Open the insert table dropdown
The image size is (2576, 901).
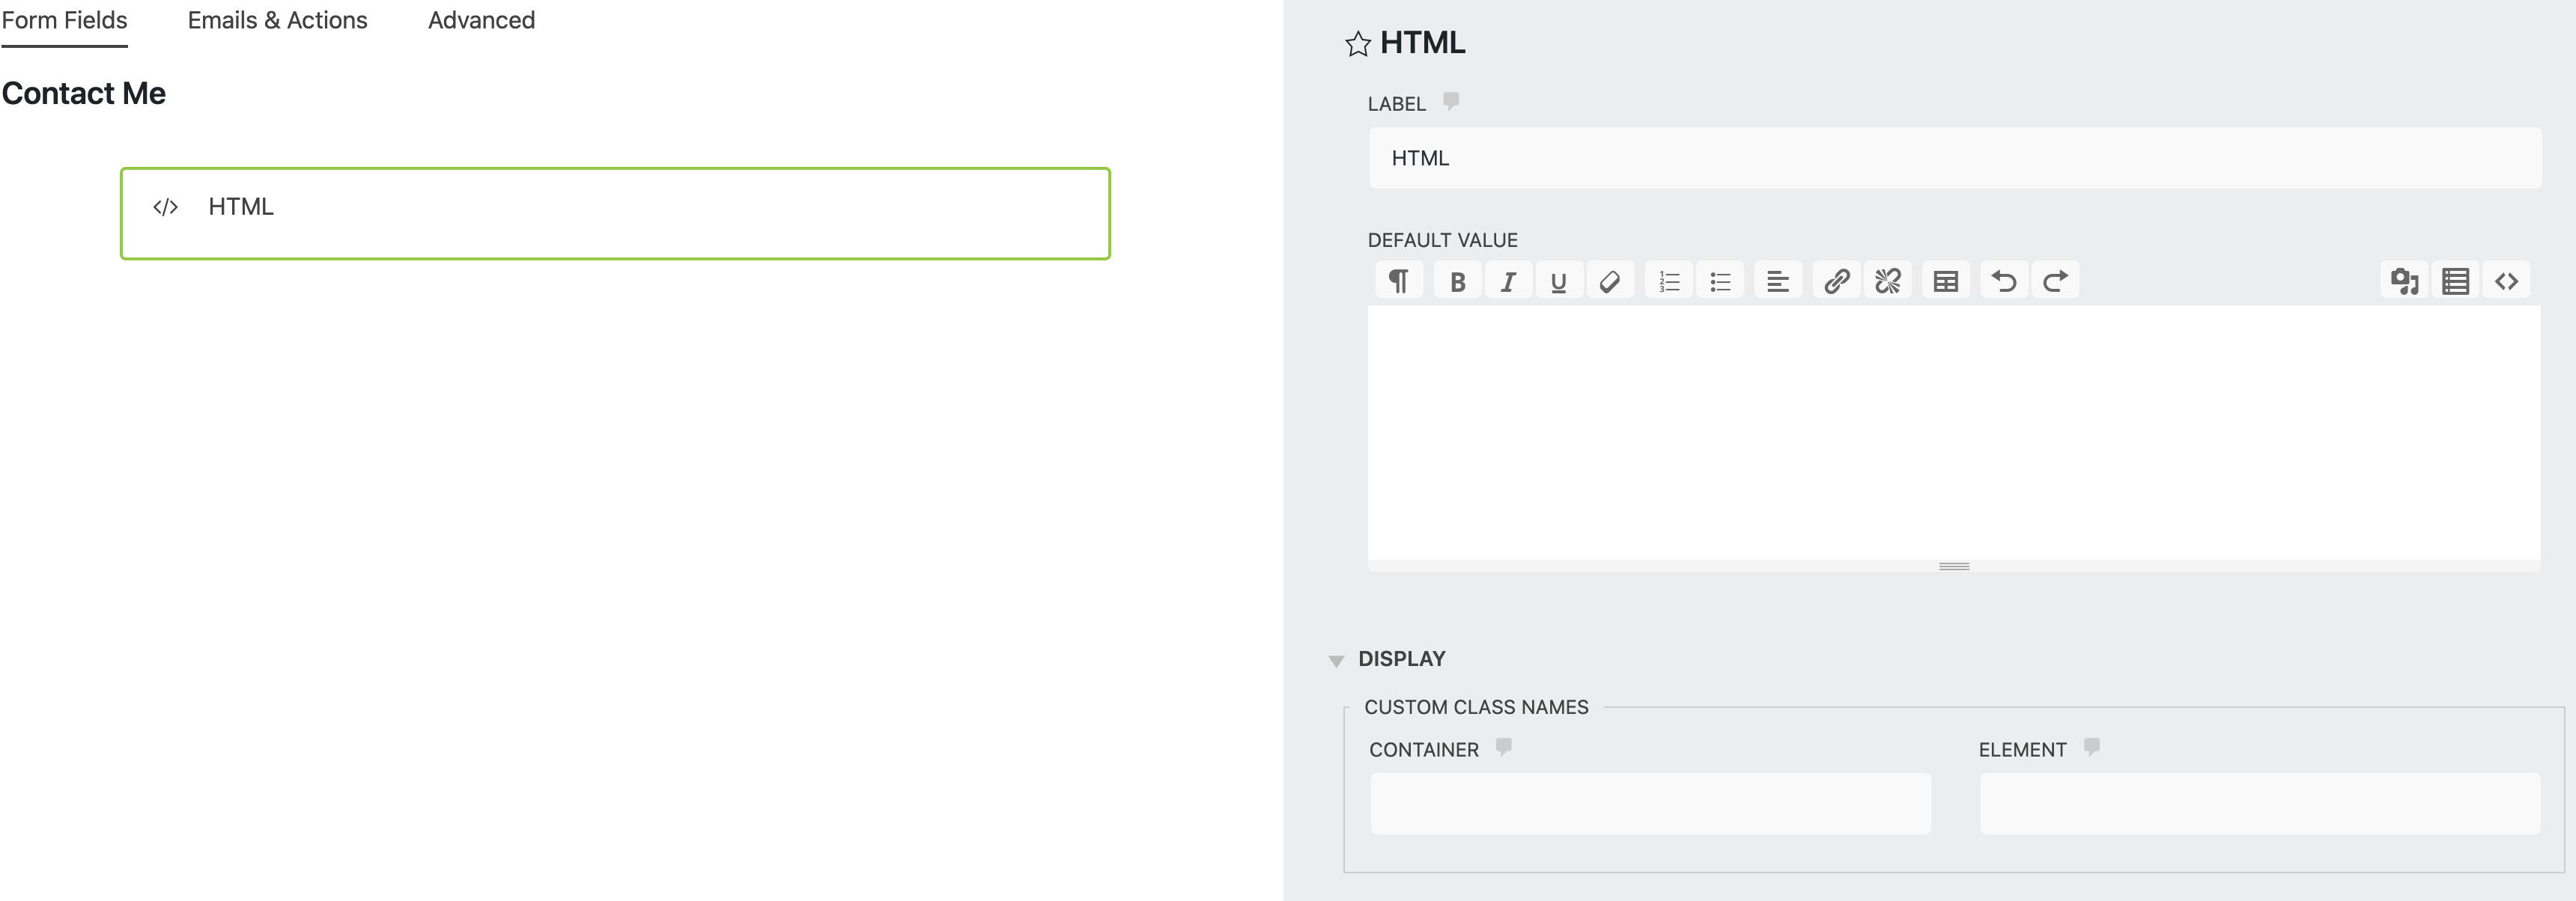pyautogui.click(x=1945, y=281)
